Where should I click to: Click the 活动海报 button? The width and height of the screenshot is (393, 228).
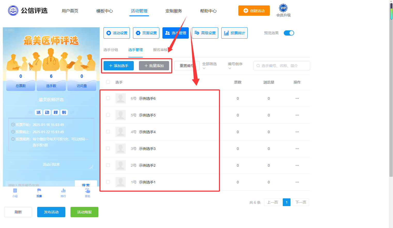point(84,212)
